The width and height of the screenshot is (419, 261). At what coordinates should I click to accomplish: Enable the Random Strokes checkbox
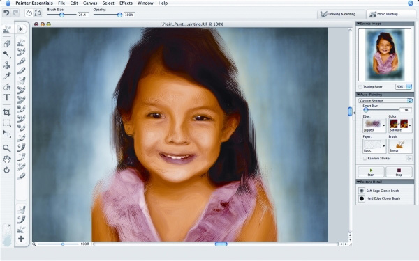[365, 159]
